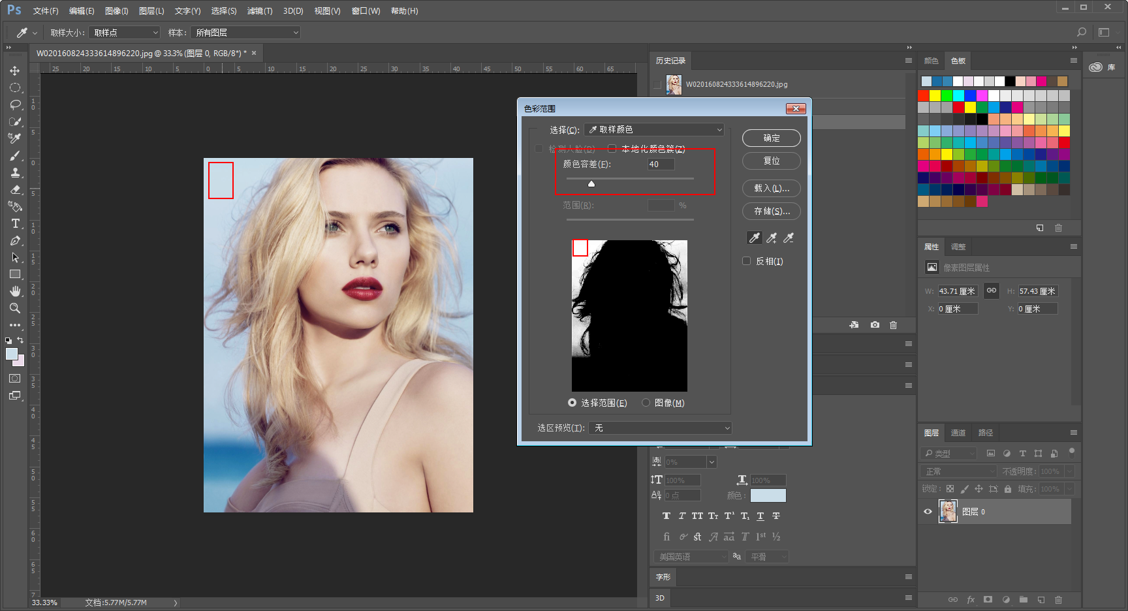Switch to the 通道 channels tab

[x=958, y=433]
